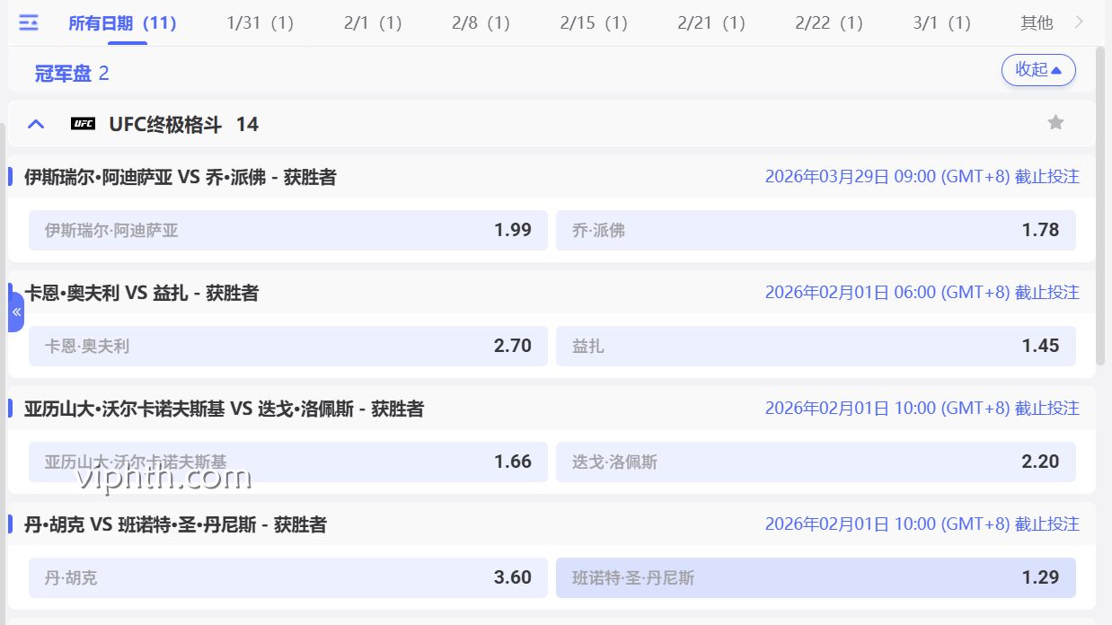The width and height of the screenshot is (1112, 625).
Task: Click 截止投注 link for the first match
Action: pyautogui.click(x=1050, y=177)
